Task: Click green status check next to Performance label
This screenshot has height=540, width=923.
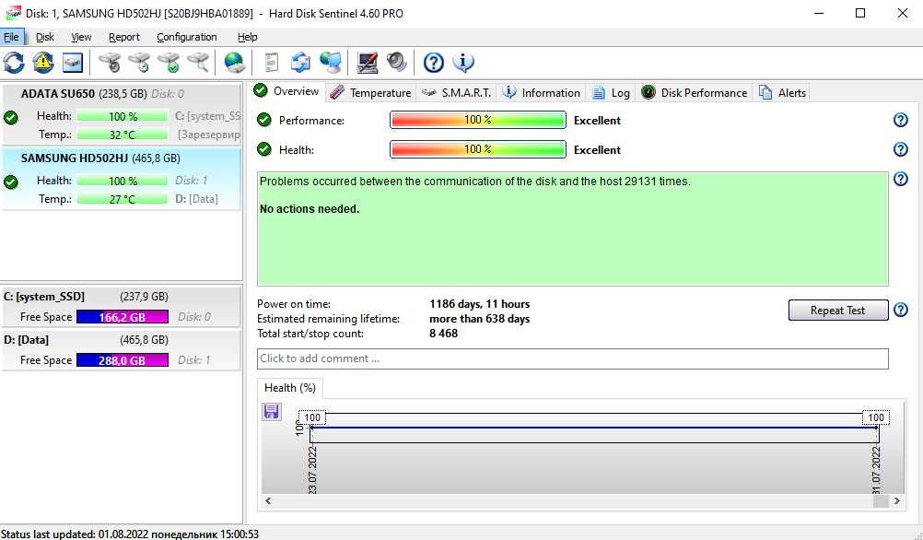Action: point(264,120)
